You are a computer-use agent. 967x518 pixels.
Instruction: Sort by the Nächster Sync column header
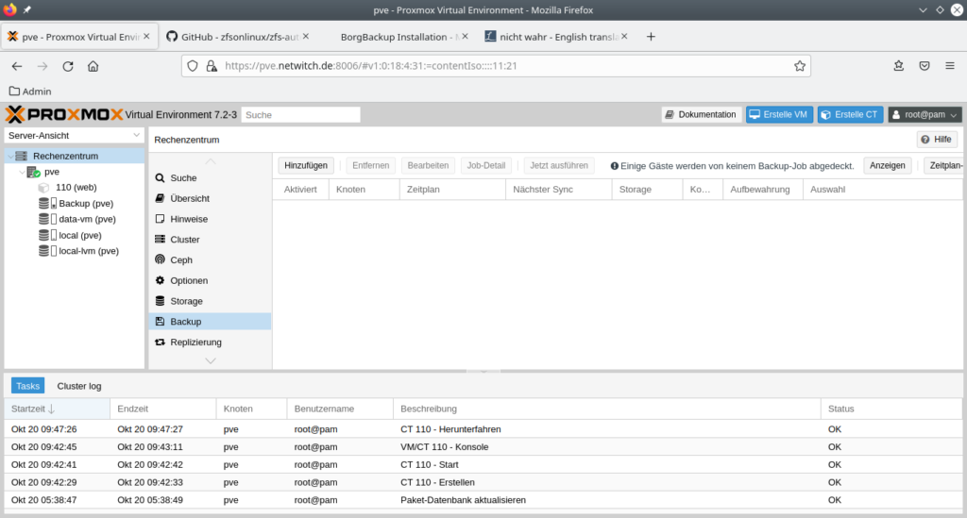(x=558, y=190)
